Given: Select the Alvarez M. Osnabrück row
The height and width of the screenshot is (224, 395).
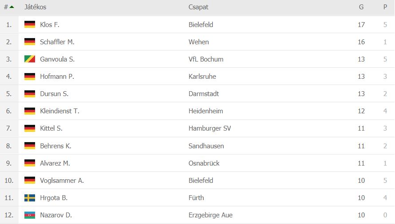Looking at the screenshot, I should tap(197, 163).
